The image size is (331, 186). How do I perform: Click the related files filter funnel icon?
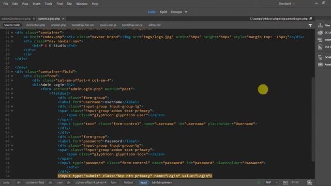pos(310,25)
